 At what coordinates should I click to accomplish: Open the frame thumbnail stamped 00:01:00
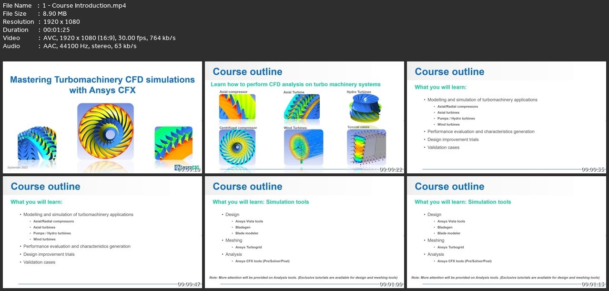pyautogui.click(x=304, y=232)
